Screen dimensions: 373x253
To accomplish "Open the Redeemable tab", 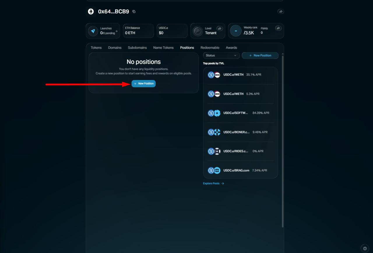I will 210,48.
